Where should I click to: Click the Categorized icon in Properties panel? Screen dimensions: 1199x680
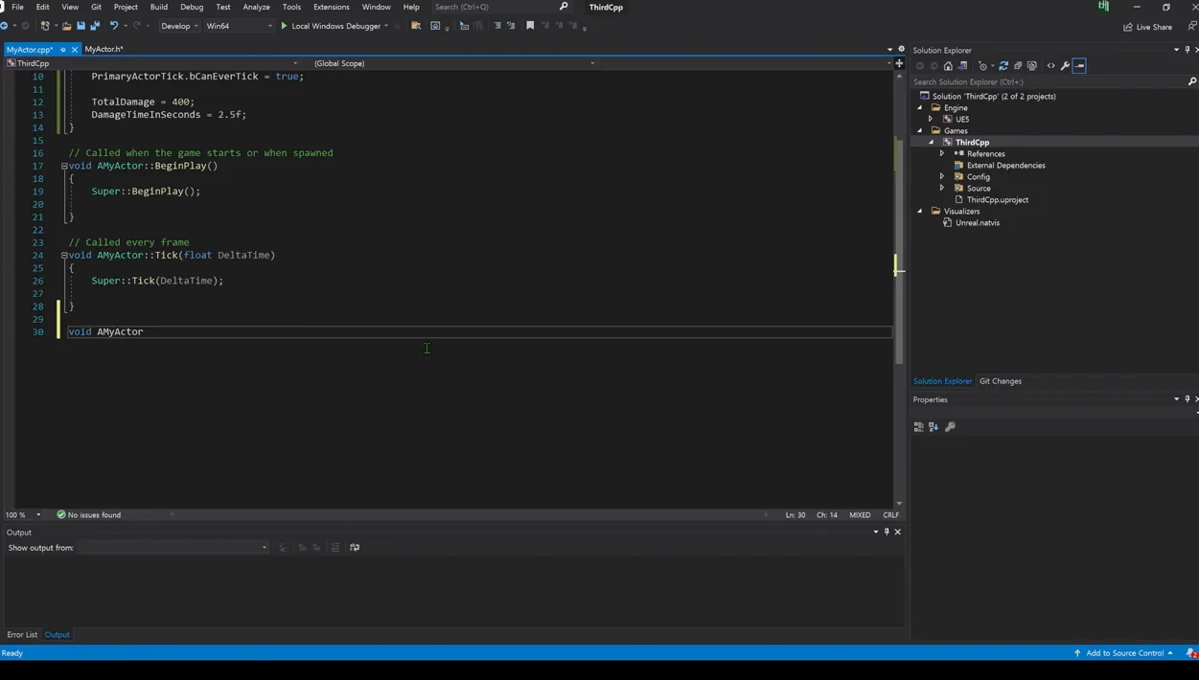918,427
